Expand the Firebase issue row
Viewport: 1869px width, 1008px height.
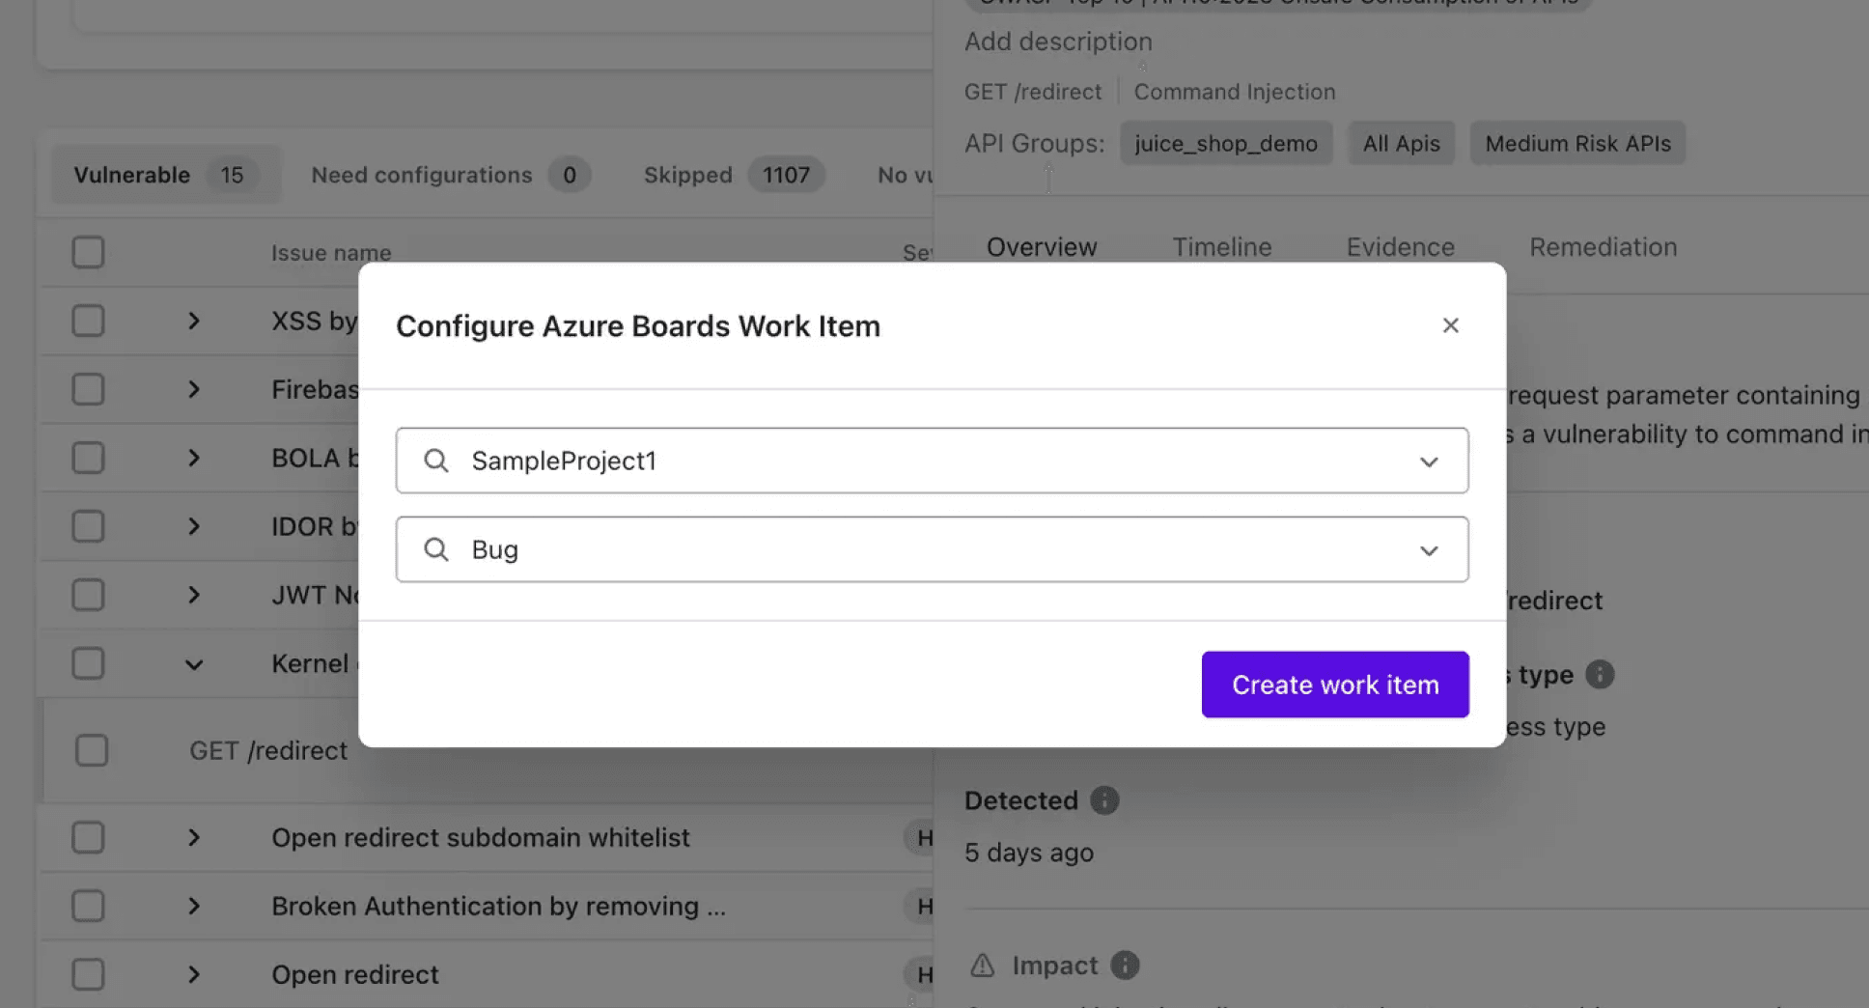[193, 389]
